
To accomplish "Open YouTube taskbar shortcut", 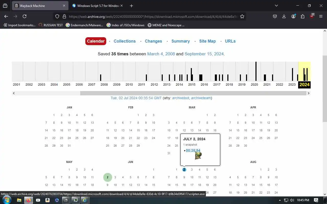I will coord(38,200).
